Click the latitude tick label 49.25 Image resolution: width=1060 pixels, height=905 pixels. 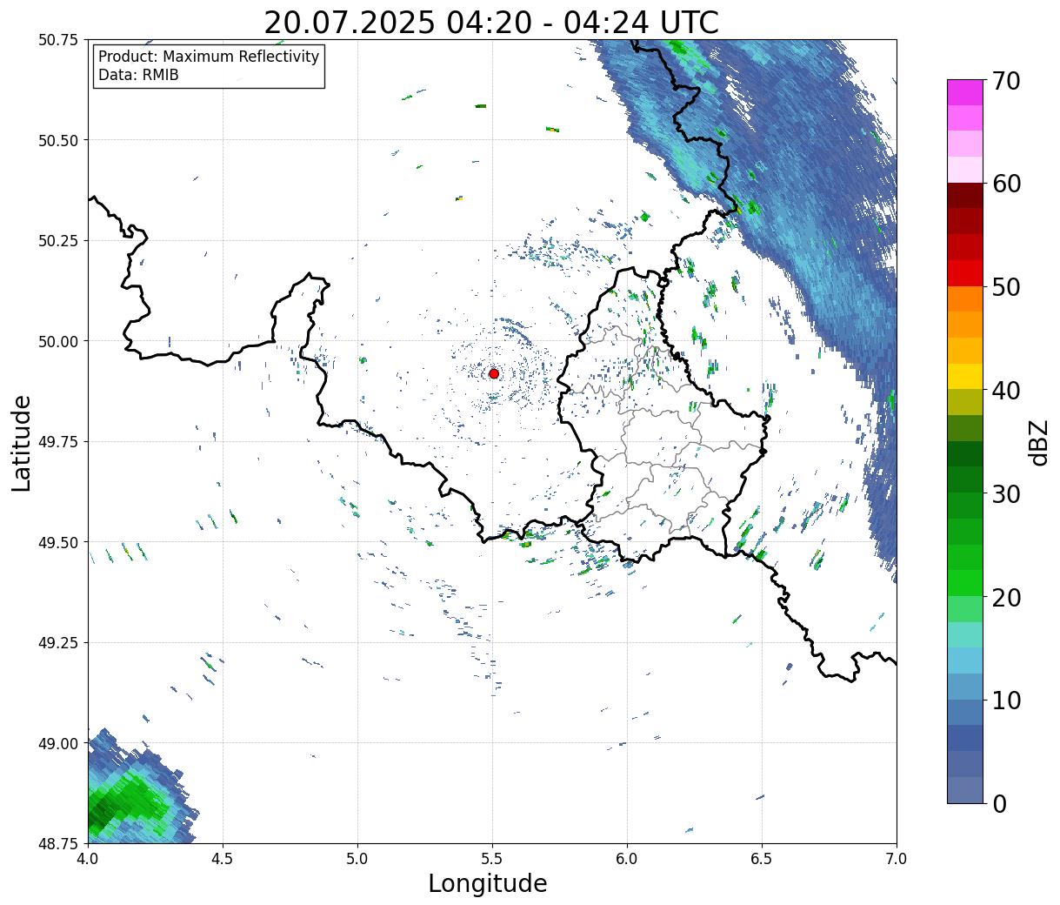[x=57, y=643]
